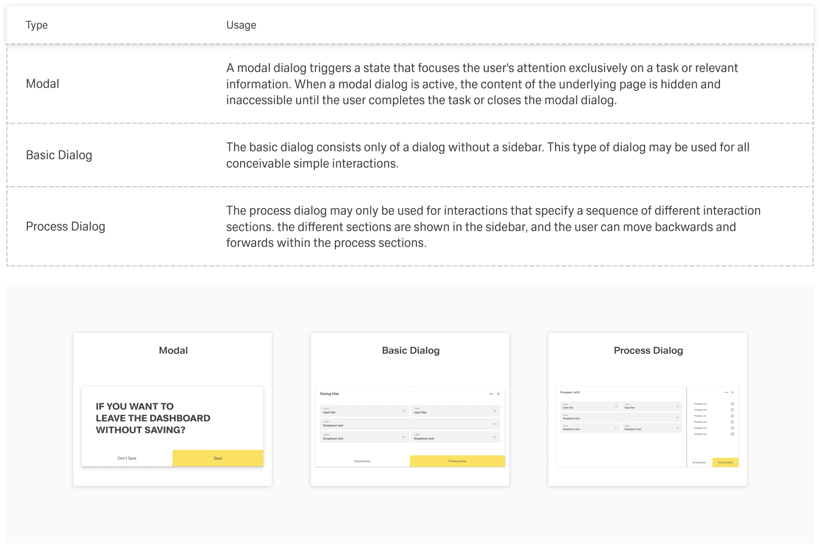This screenshot has width=820, height=544.
Task: Close the Basic Dialog with X icon
Action: tap(498, 394)
